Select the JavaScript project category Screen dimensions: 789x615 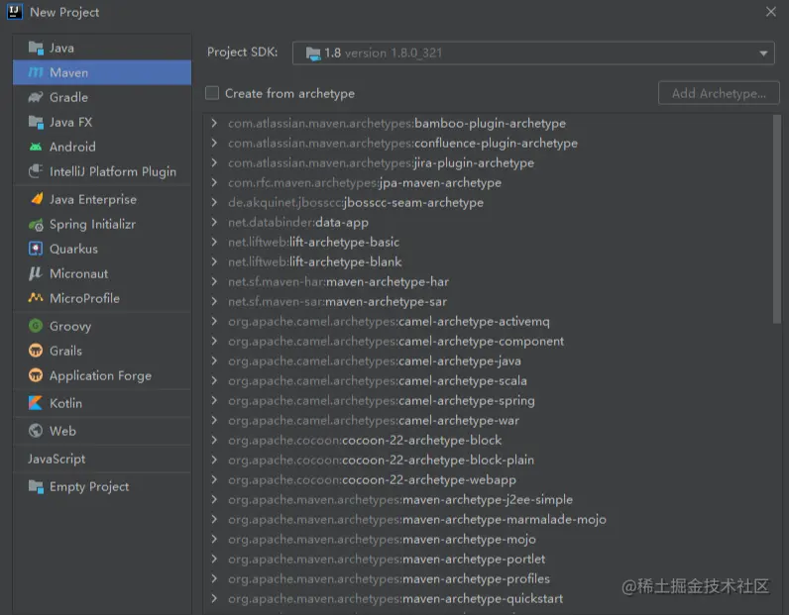(56, 459)
